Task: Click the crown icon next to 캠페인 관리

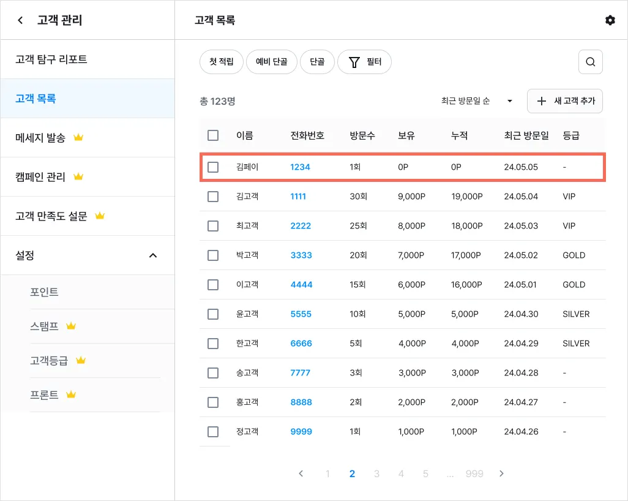Action: [78, 176]
